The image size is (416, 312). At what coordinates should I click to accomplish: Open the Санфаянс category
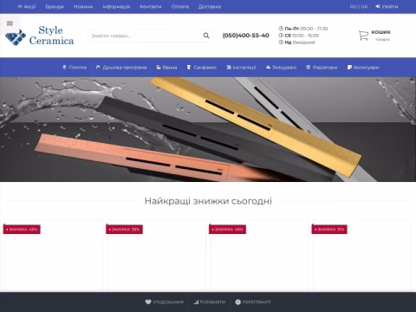205,68
